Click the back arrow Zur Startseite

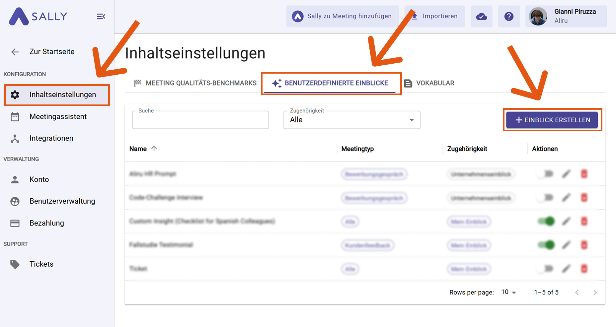(15, 52)
